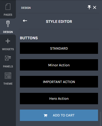Click the STYLE EDITOR title

click(x=59, y=21)
